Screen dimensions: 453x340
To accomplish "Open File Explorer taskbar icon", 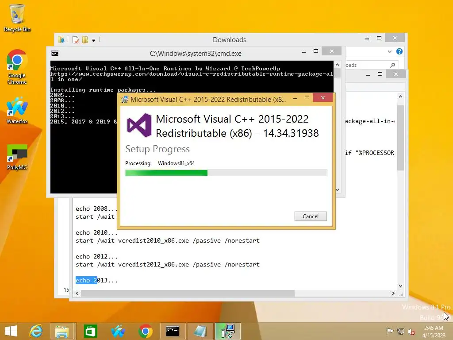I will coord(62,331).
